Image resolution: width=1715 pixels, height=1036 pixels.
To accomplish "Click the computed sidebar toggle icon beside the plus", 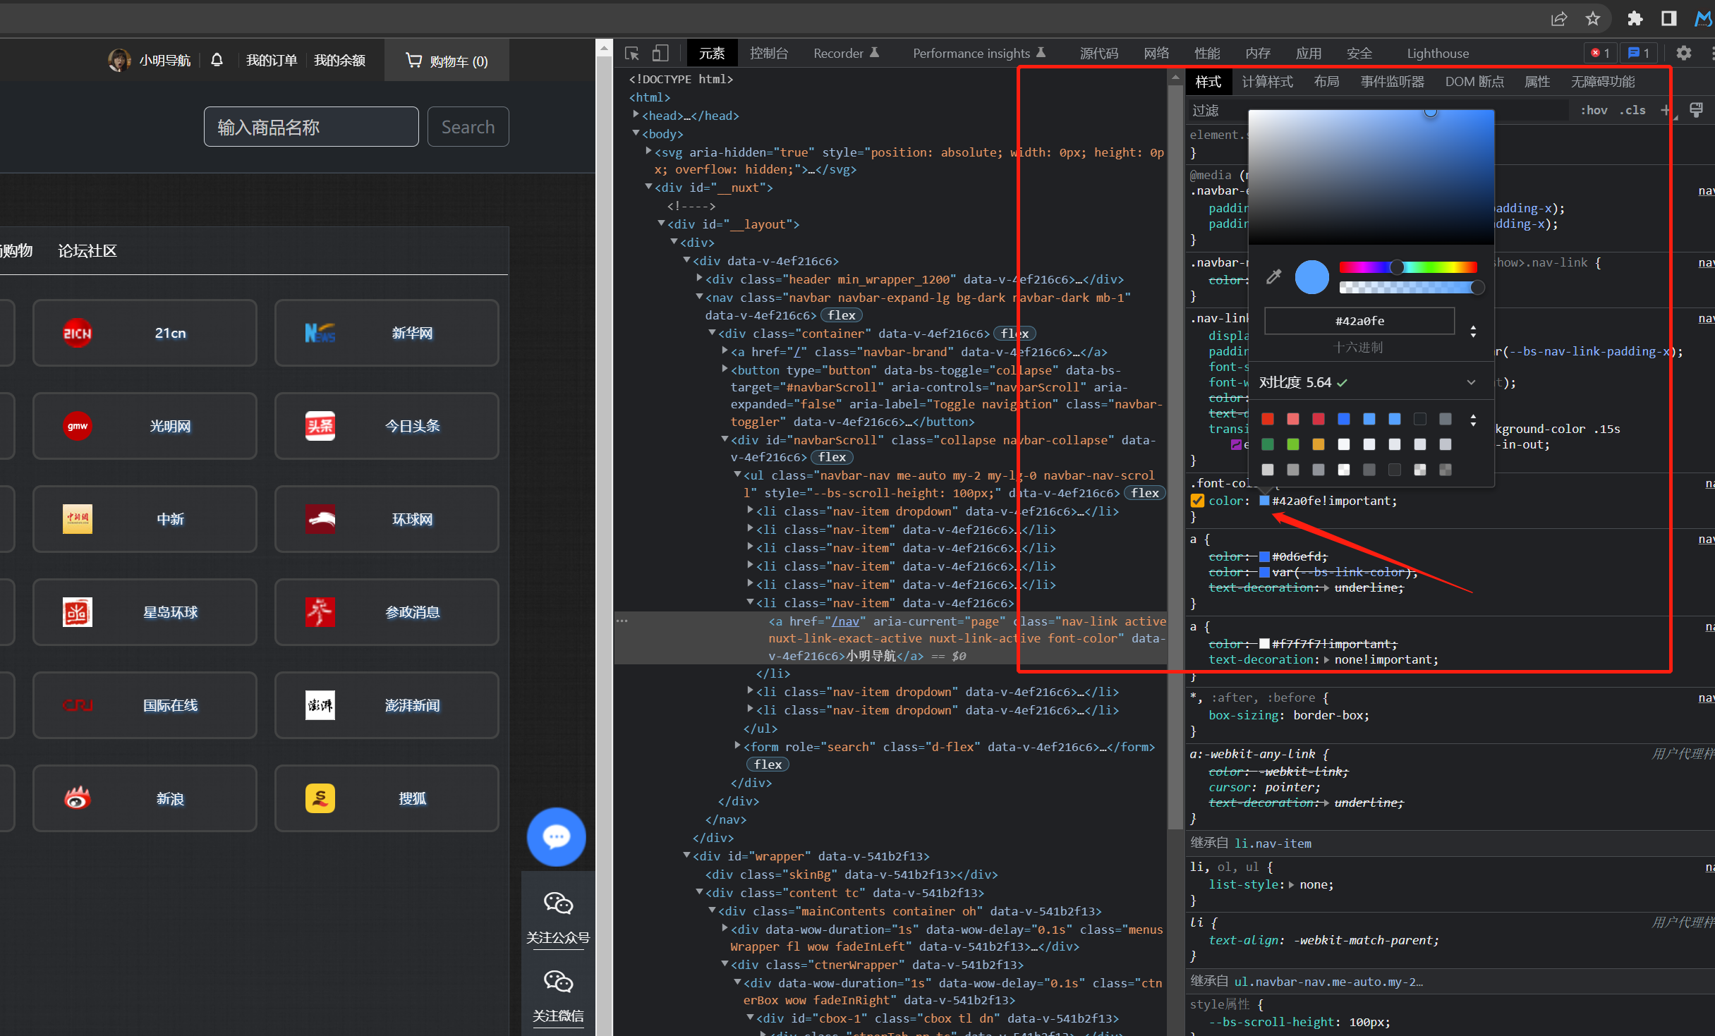I will point(1696,110).
